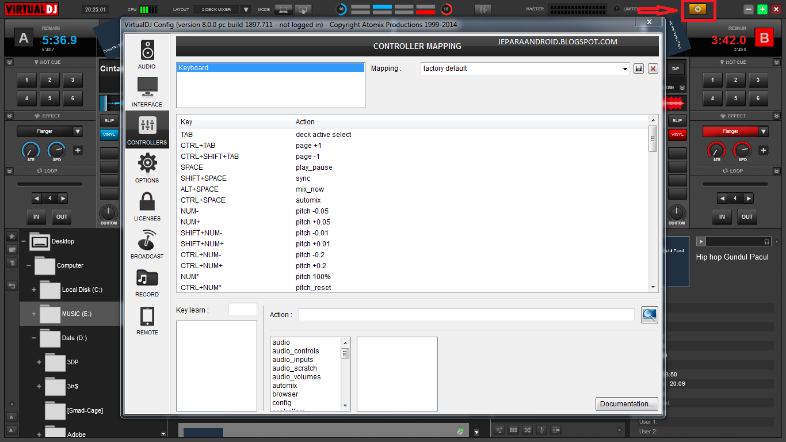
Task: Click the waveform icon in the top bar
Action: (x=483, y=9)
